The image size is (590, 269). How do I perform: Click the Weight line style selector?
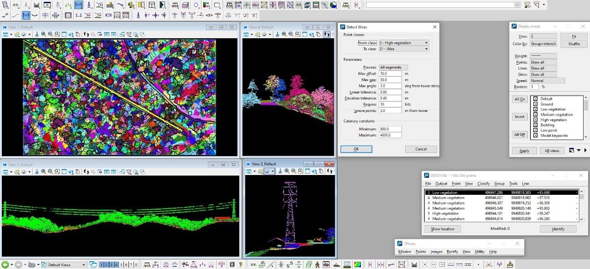(543, 56)
